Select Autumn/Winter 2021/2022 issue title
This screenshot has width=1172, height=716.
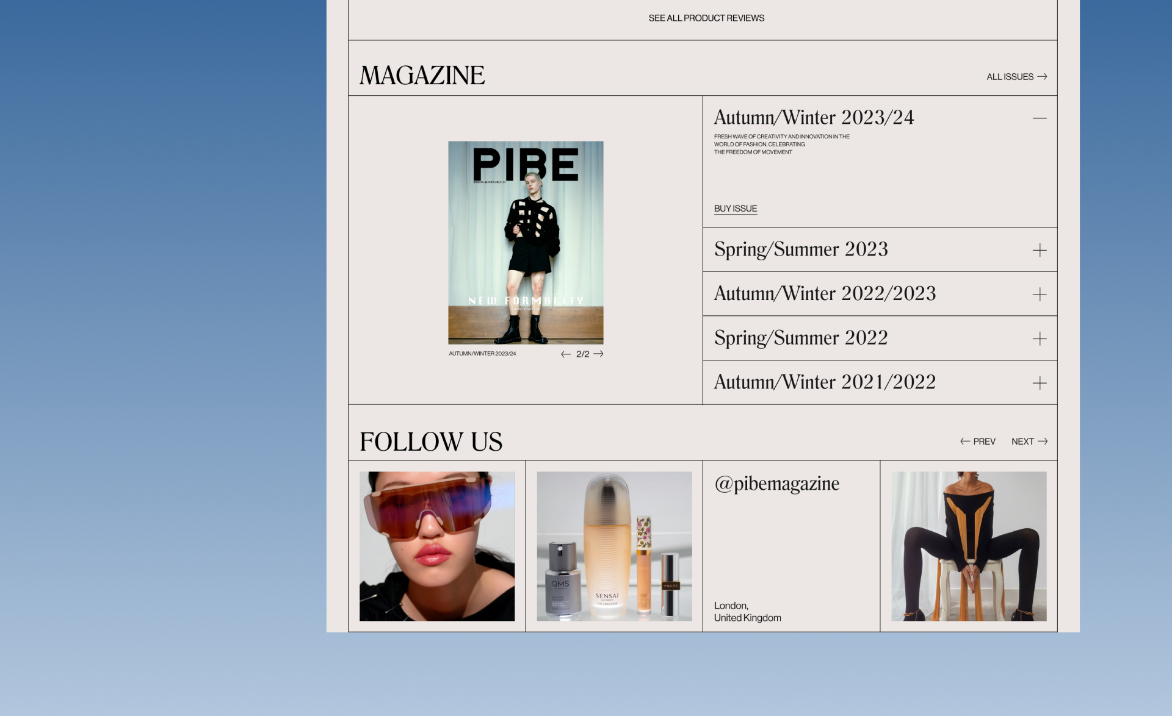pyautogui.click(x=825, y=382)
